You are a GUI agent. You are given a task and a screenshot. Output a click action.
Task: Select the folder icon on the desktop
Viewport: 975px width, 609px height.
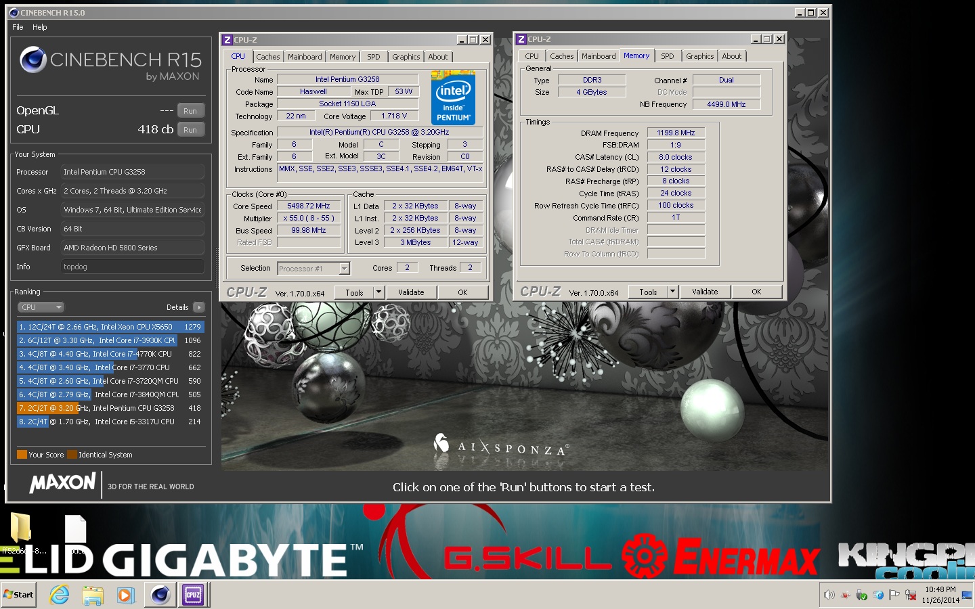coord(20,528)
